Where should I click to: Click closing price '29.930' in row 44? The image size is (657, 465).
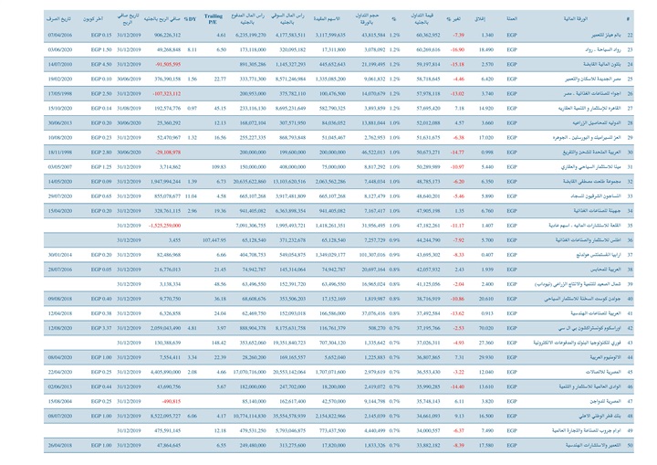click(x=486, y=358)
